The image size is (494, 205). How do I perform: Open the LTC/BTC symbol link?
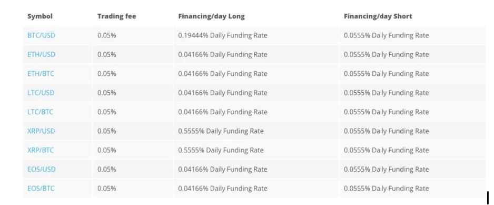(x=41, y=112)
